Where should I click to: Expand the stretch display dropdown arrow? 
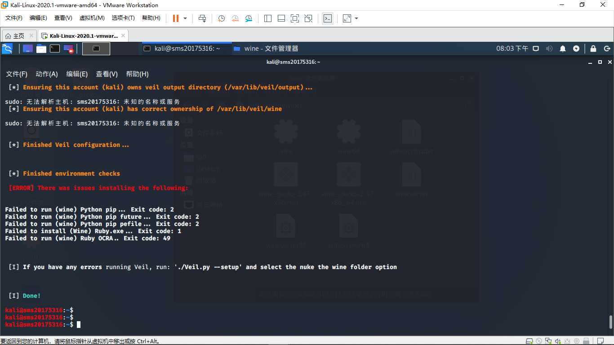pos(356,18)
